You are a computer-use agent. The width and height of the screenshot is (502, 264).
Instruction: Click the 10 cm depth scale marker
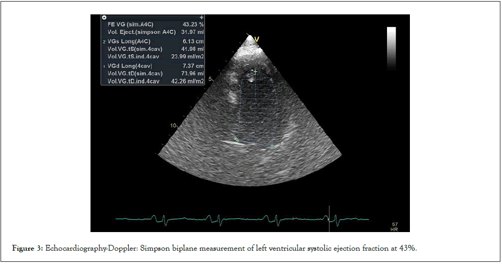[172, 126]
